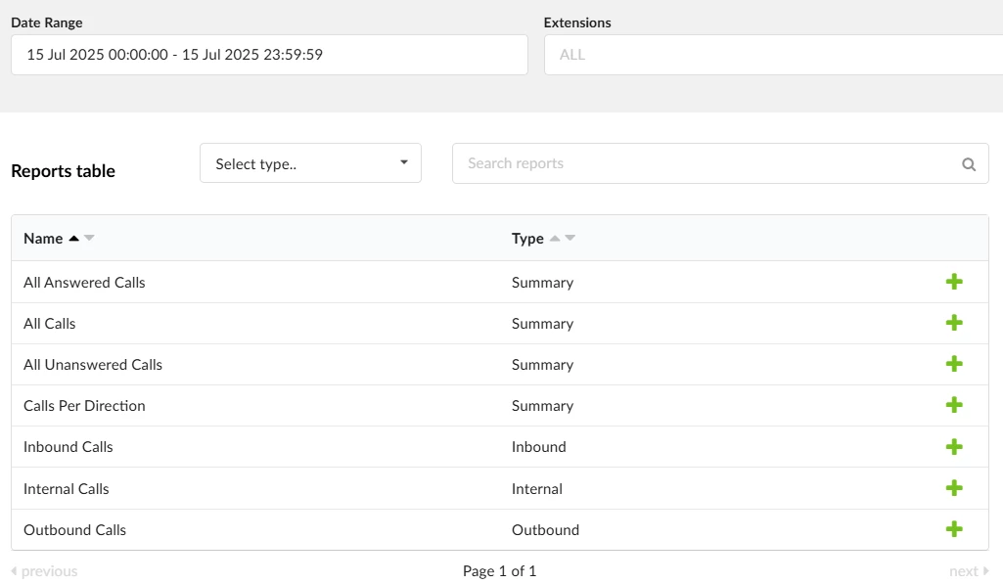Click the search magnifier icon
This screenshot has height=584, width=1003.
tap(969, 164)
